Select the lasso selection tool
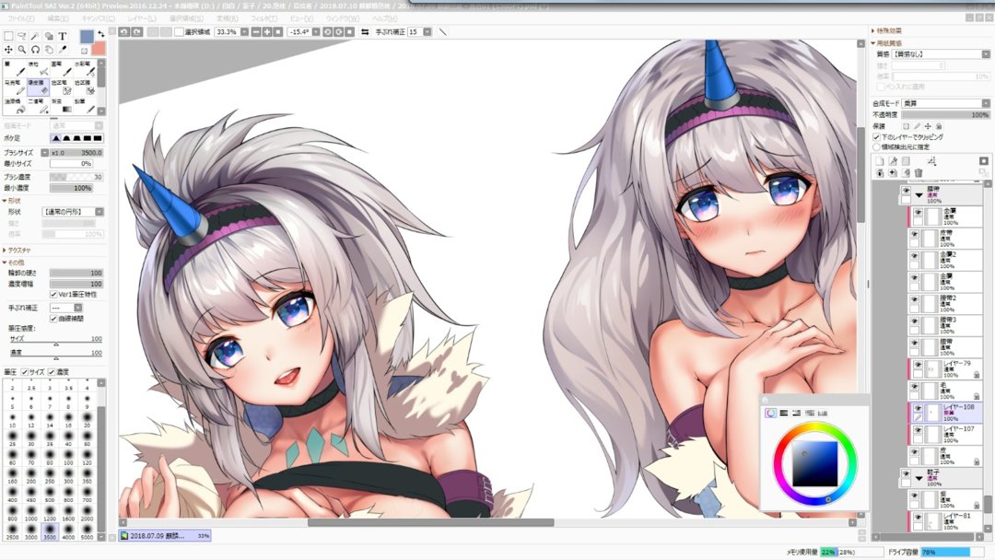This screenshot has width=995, height=560. 21,36
